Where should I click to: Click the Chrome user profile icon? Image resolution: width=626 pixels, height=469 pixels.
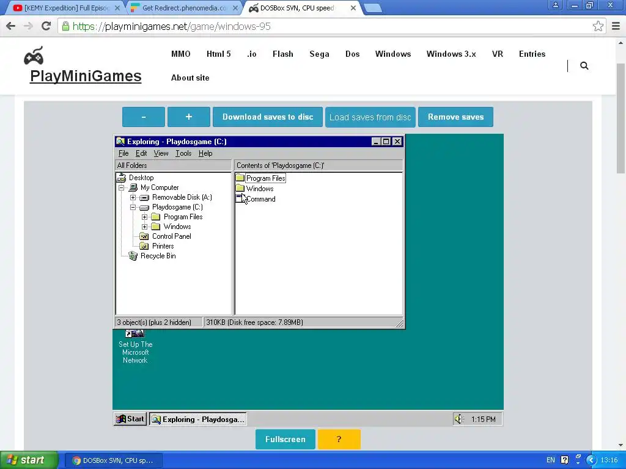tap(555, 5)
